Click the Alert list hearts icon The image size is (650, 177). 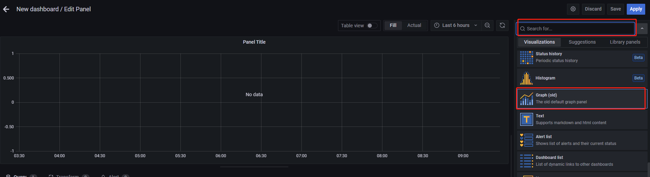point(527,140)
